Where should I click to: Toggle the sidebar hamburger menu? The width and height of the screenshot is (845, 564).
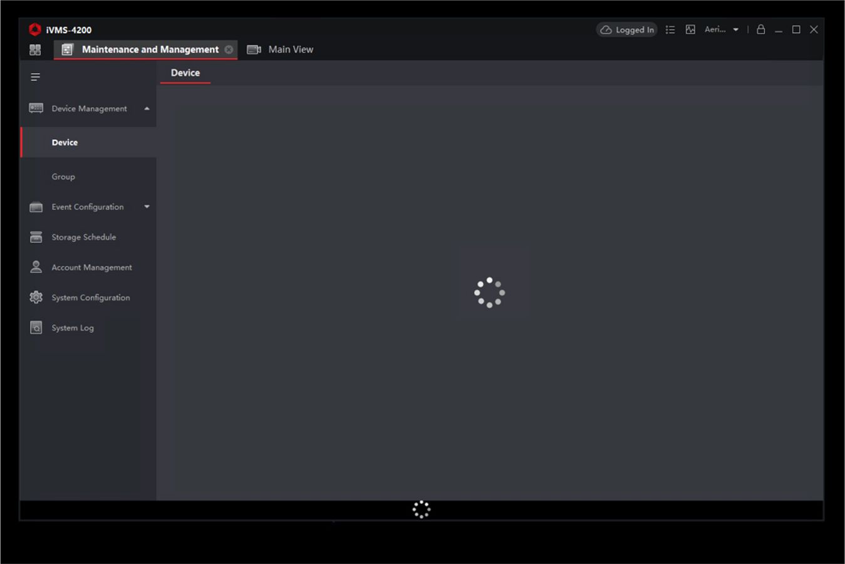(35, 77)
